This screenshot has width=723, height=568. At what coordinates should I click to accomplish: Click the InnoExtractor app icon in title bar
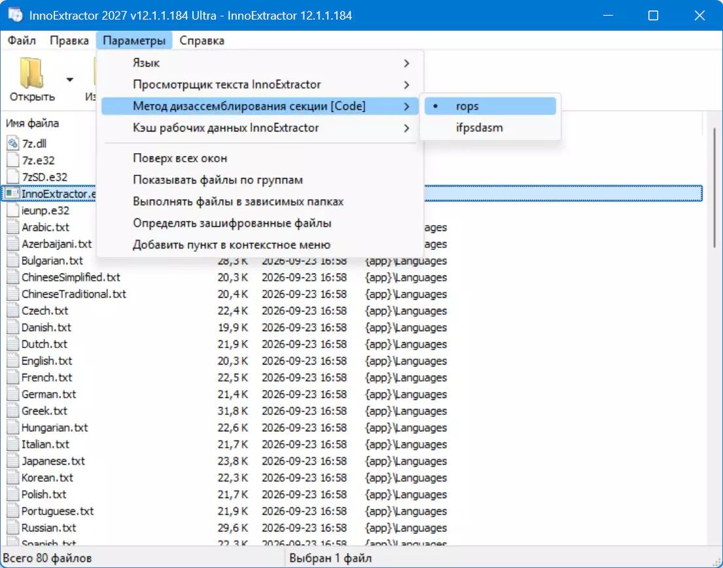[x=15, y=15]
